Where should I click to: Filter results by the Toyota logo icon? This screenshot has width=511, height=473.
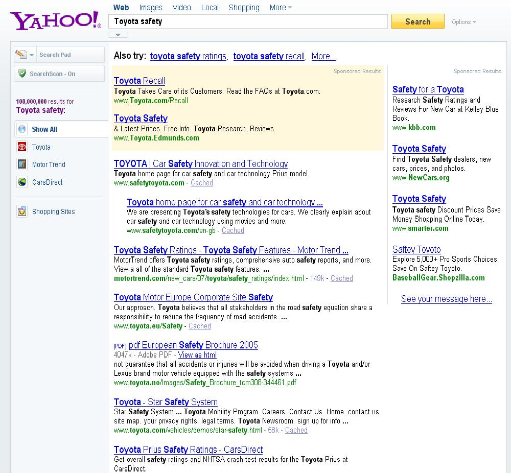[x=22, y=147]
